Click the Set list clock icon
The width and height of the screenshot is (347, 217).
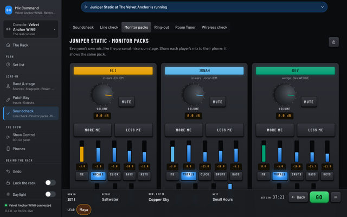click(x=8, y=65)
